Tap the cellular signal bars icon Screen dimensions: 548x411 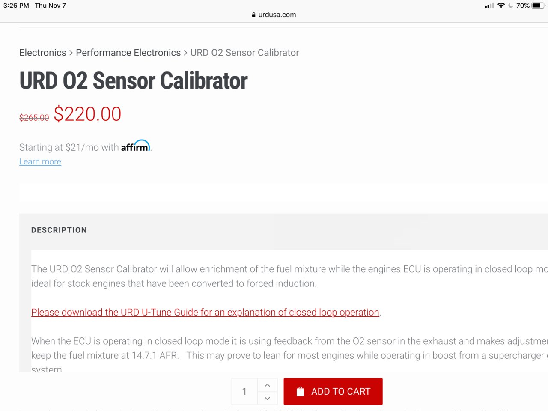click(x=489, y=6)
